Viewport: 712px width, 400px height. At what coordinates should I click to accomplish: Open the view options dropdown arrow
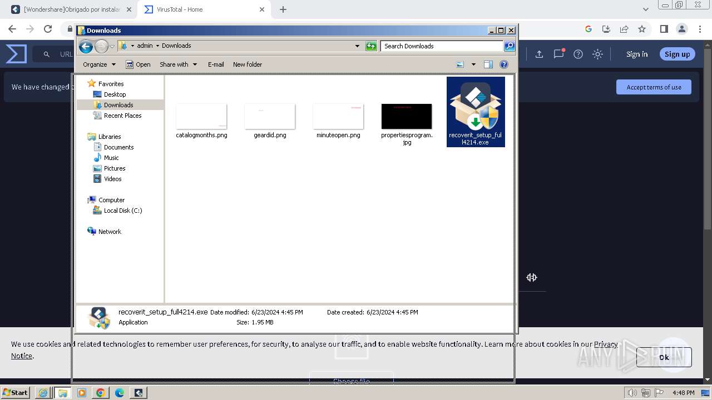[x=473, y=64]
